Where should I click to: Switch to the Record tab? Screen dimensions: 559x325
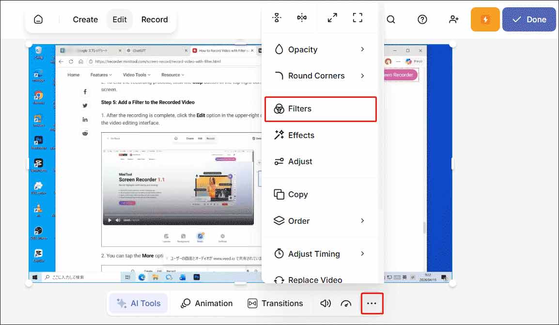[155, 19]
